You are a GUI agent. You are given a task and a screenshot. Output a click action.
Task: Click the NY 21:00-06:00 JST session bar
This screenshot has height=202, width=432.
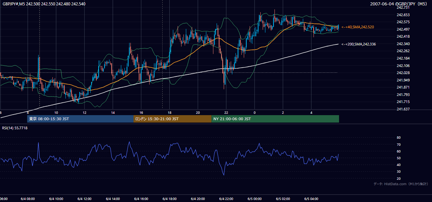[x=275, y=119]
